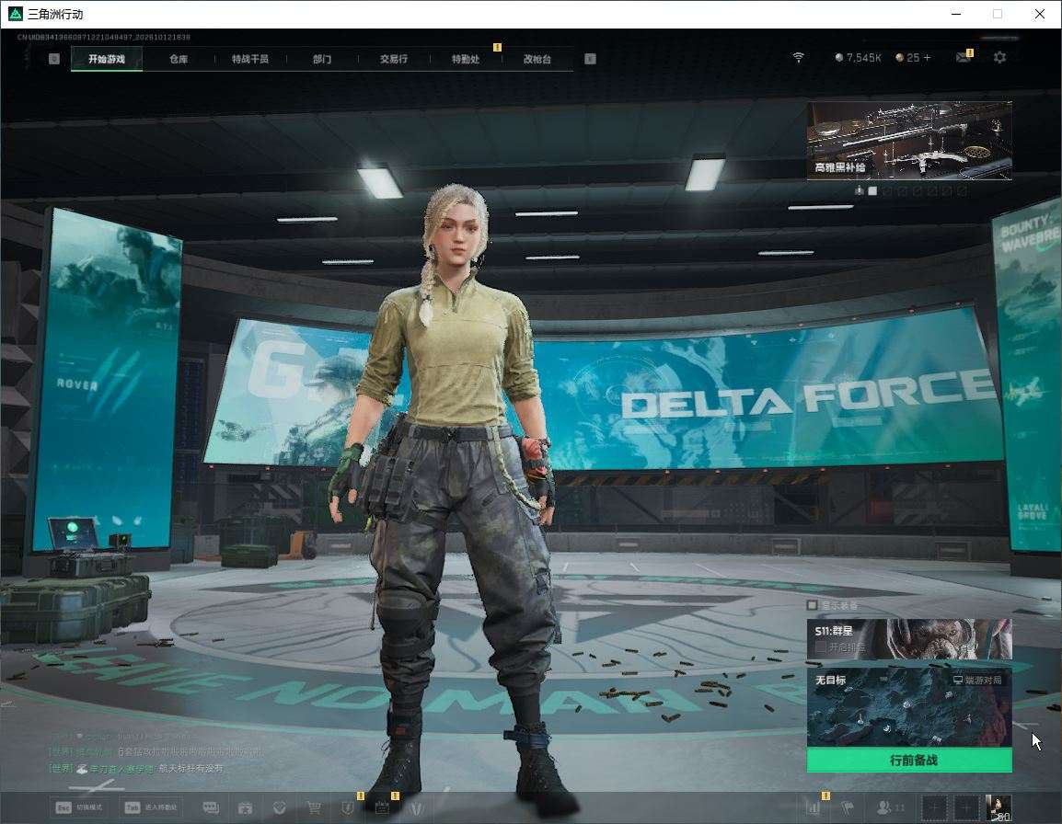Image resolution: width=1062 pixels, height=824 pixels.
Task: Click the Q key icon left of tabs
Action: [x=54, y=59]
